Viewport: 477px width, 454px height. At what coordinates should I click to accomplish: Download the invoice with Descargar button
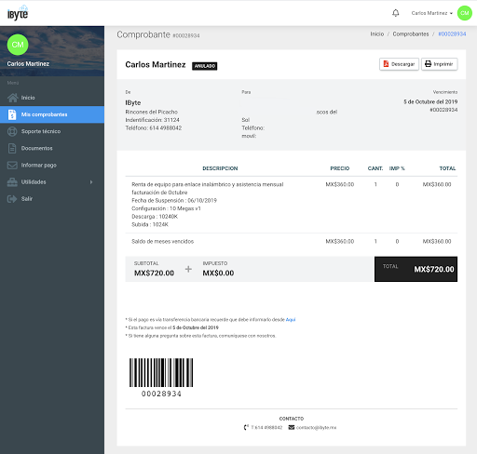click(x=399, y=64)
